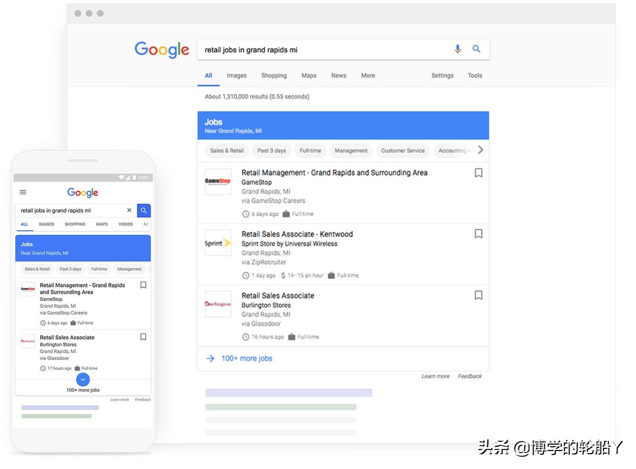636x469 pixels.
Task: Switch to the Shopping tab
Action: coord(273,75)
